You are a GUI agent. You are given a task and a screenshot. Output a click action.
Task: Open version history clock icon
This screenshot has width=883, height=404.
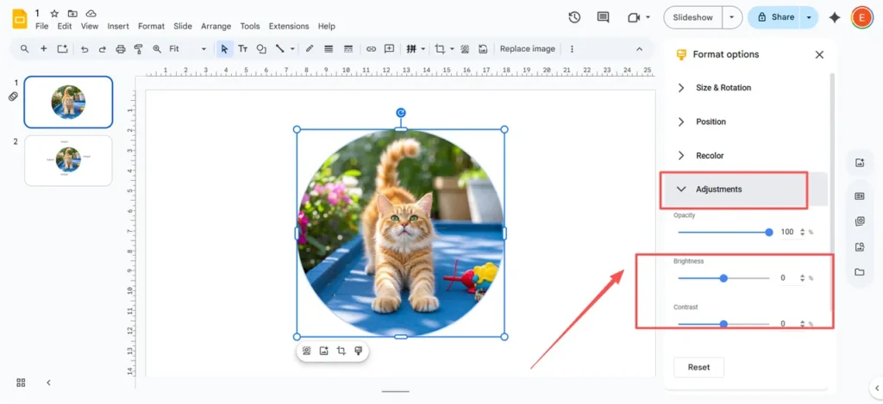click(573, 17)
